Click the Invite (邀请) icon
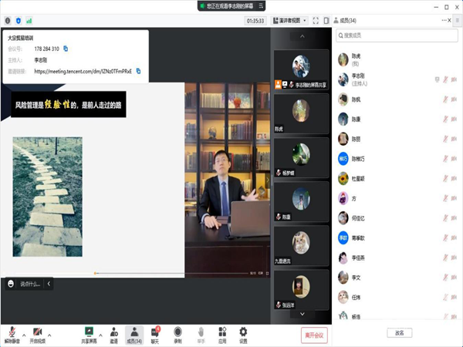463x347 pixels. 113,332
